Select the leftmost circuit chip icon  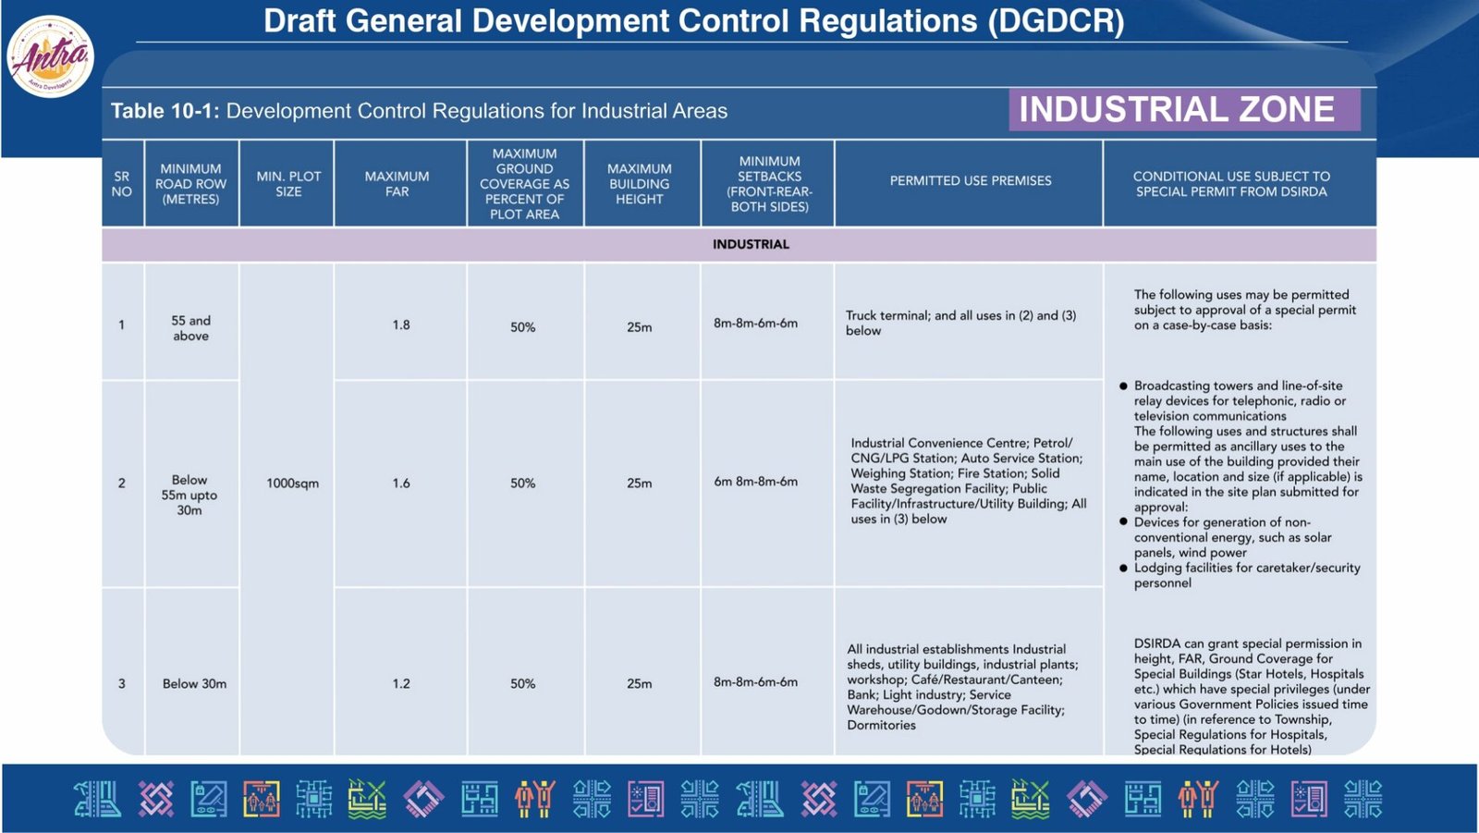[x=314, y=799]
